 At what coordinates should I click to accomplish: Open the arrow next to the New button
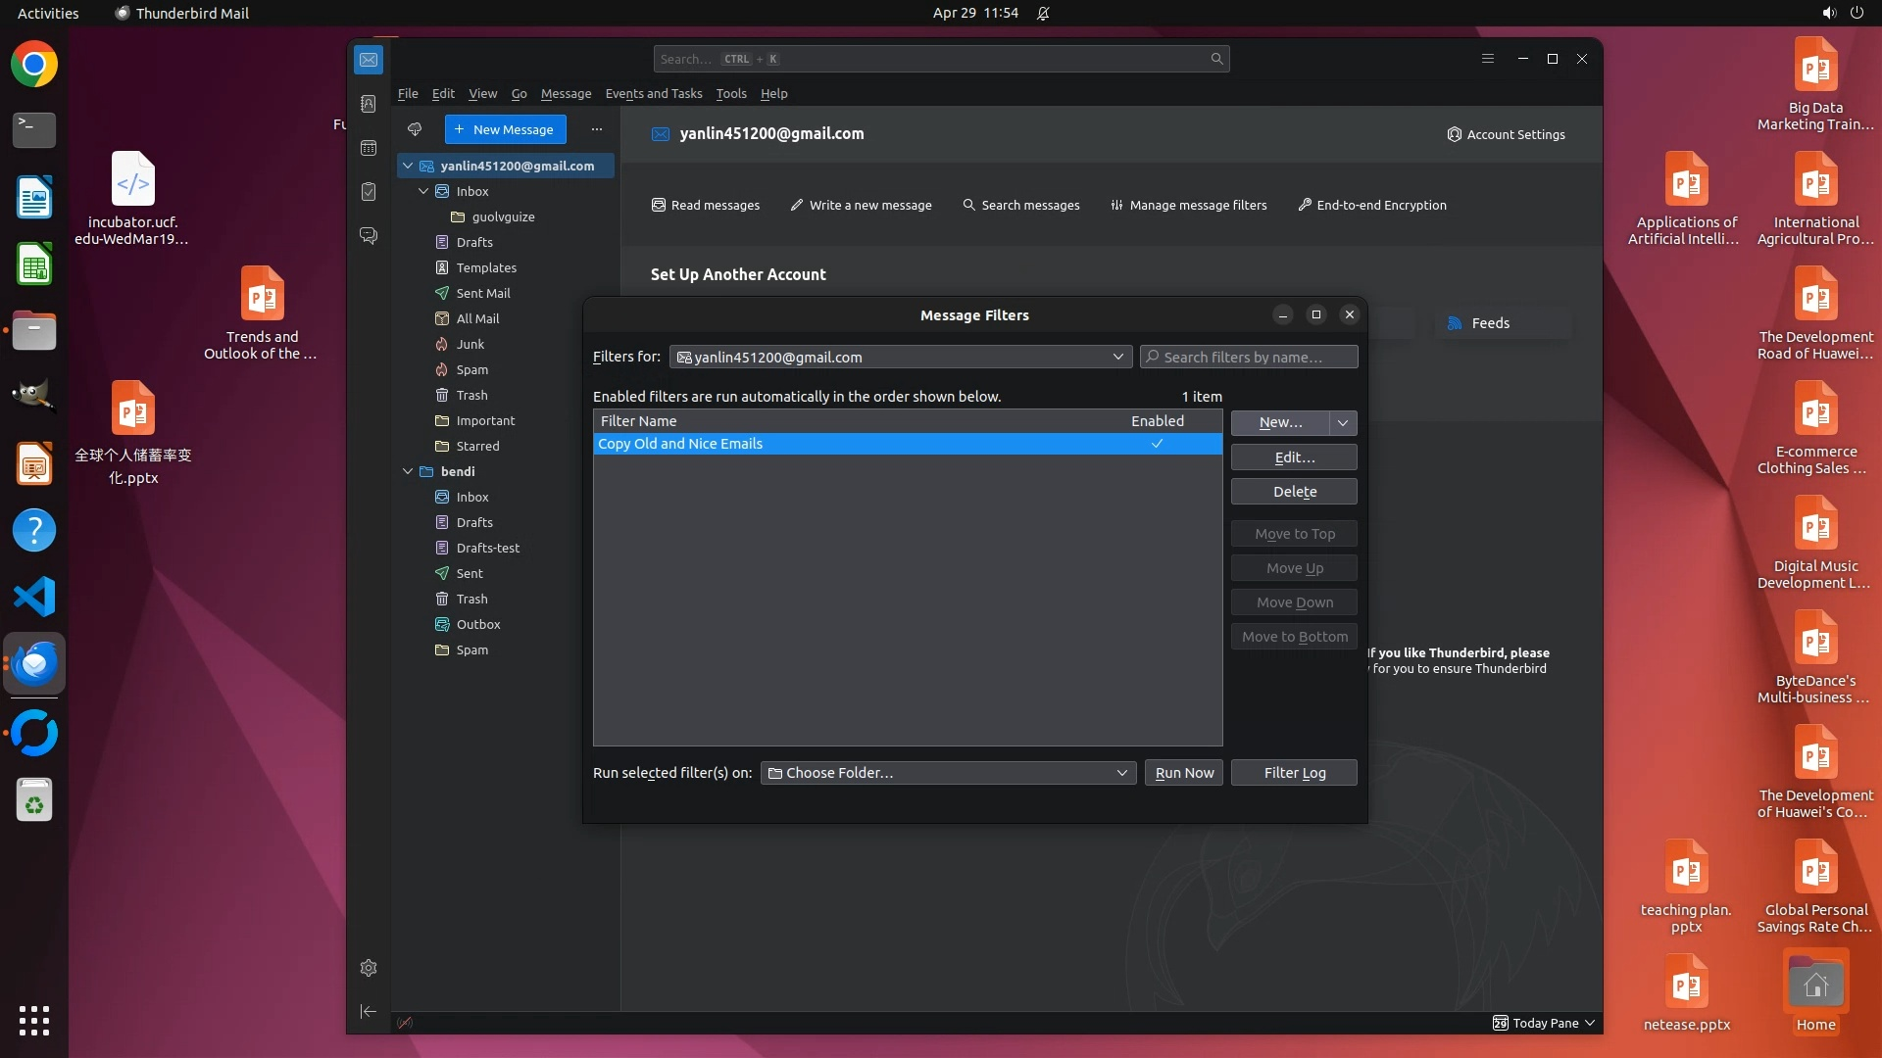click(x=1342, y=422)
